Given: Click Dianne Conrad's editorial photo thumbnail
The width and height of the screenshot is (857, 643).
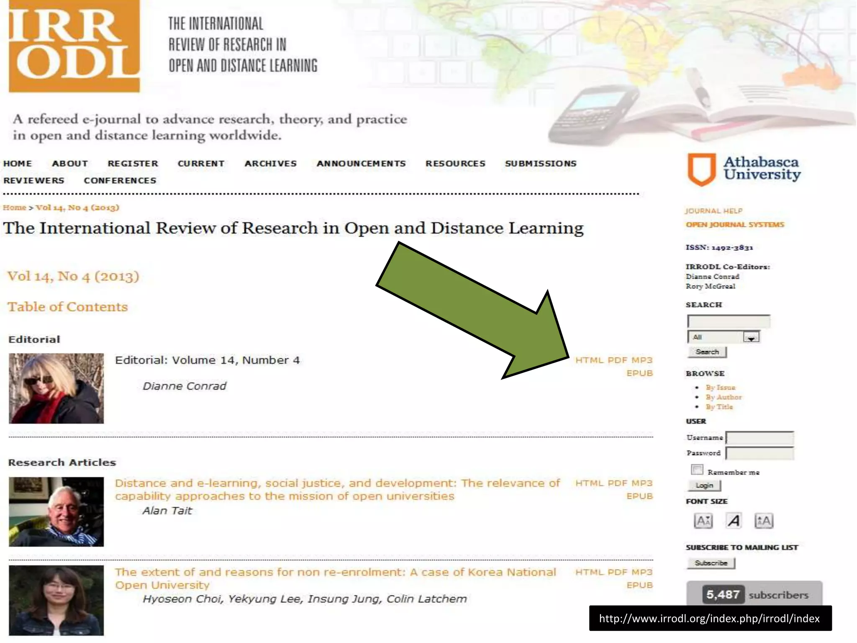Looking at the screenshot, I should tap(56, 388).
